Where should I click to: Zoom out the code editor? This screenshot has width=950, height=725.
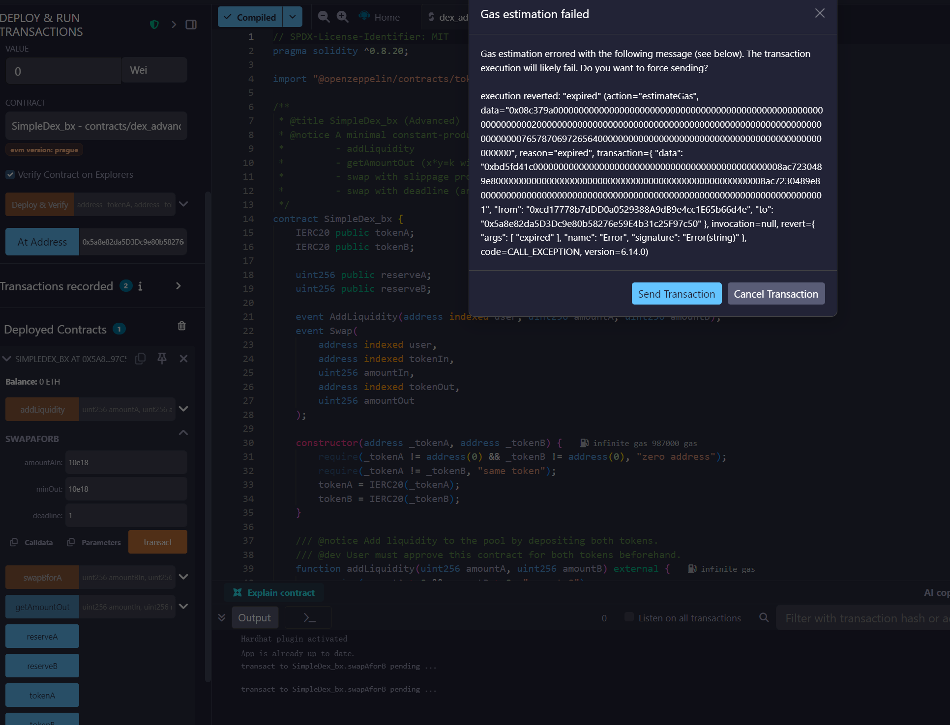324,17
